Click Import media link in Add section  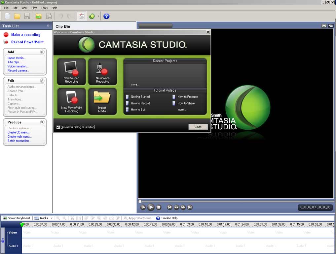[x=17, y=58]
